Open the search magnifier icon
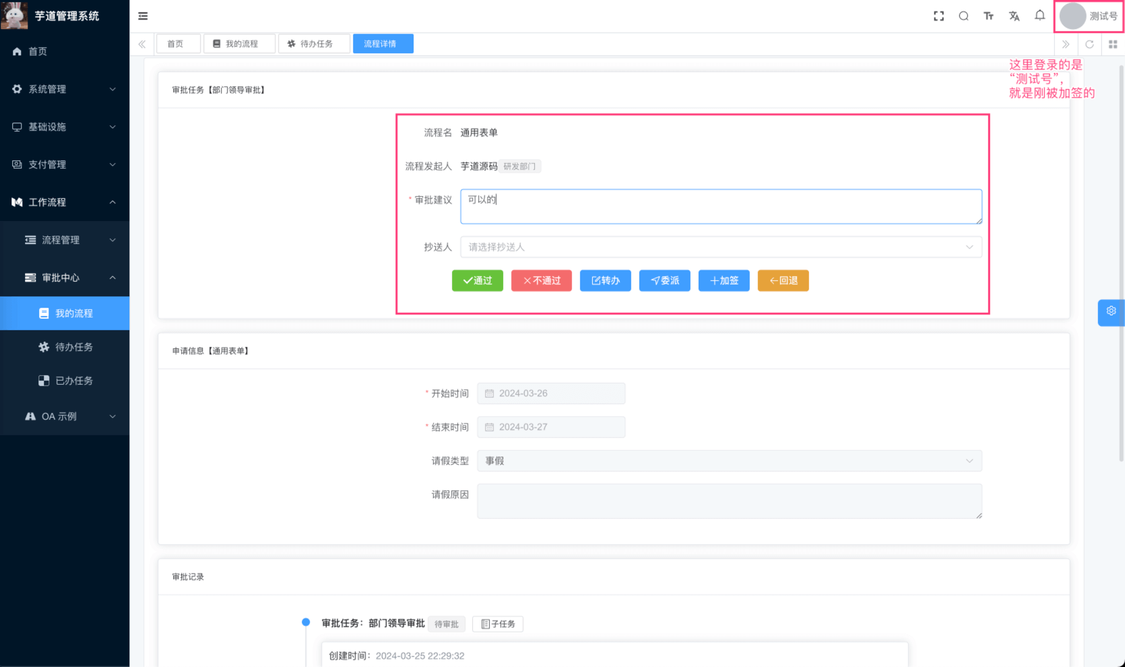This screenshot has height=667, width=1125. pos(963,16)
